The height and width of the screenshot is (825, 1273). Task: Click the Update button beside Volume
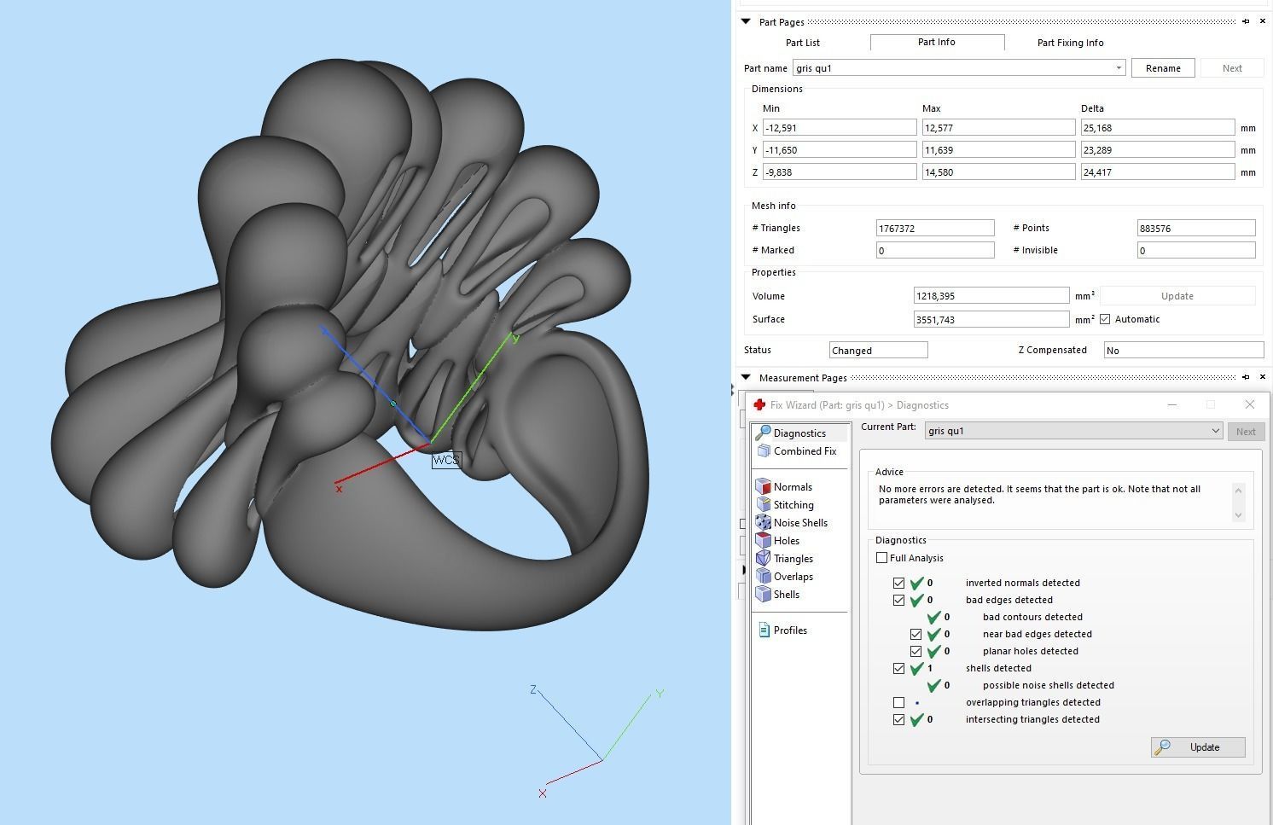[1177, 296]
